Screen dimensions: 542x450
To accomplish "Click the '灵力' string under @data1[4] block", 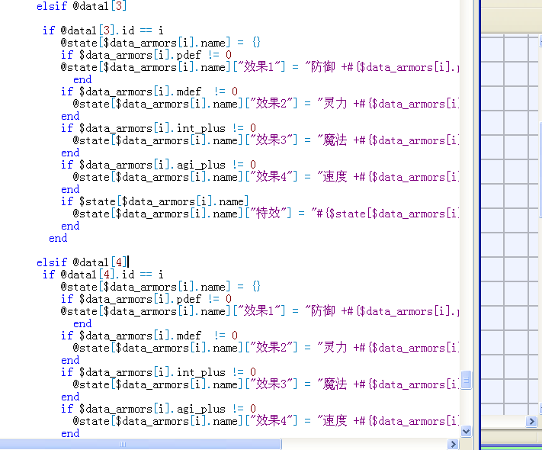I will tap(335, 347).
